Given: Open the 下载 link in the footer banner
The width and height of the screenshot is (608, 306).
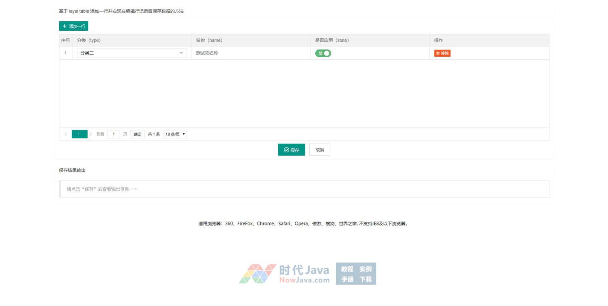Looking at the screenshot, I should [365, 279].
